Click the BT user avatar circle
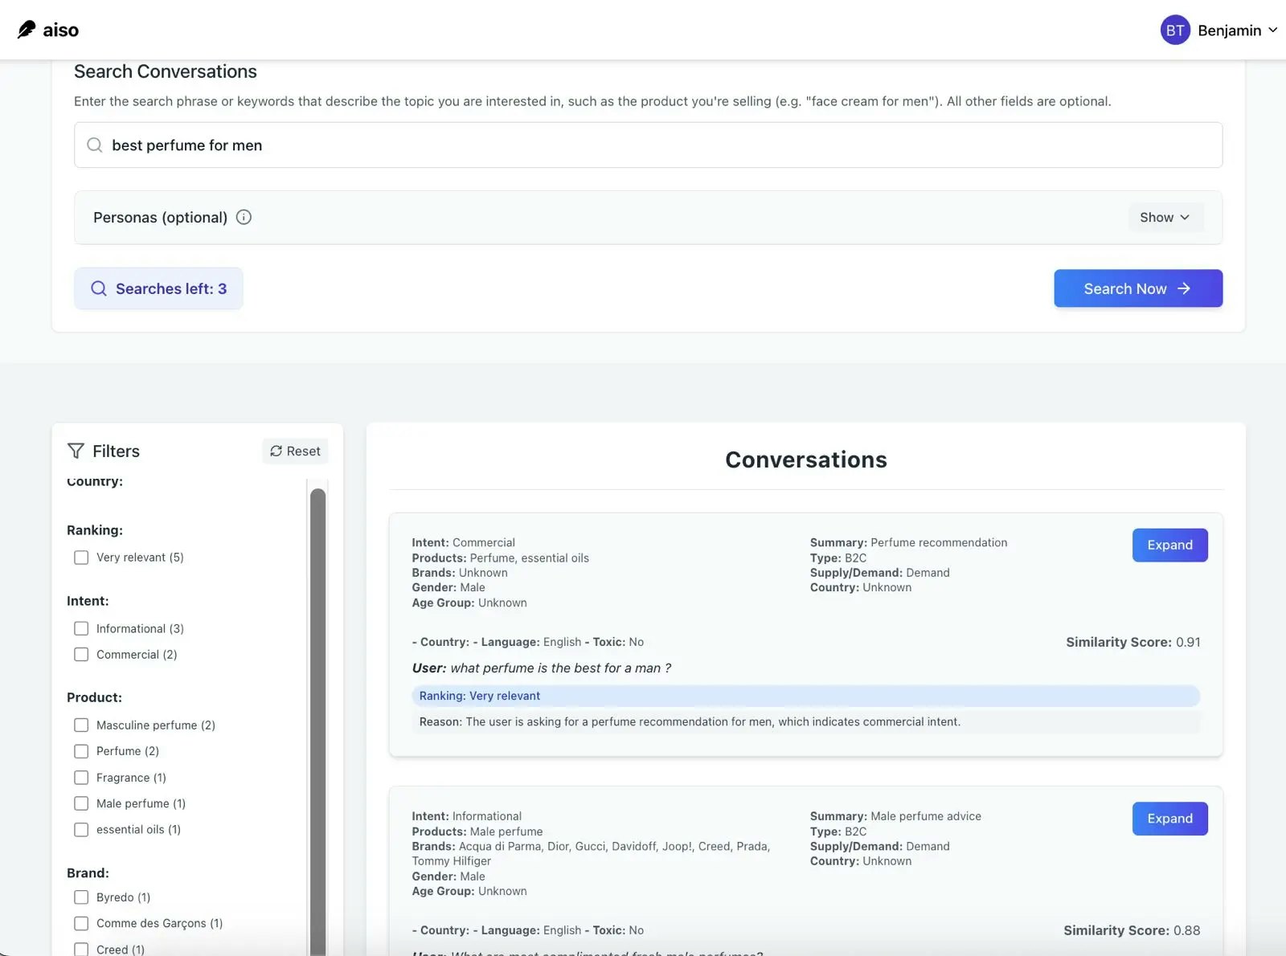This screenshot has width=1286, height=956. click(1174, 31)
